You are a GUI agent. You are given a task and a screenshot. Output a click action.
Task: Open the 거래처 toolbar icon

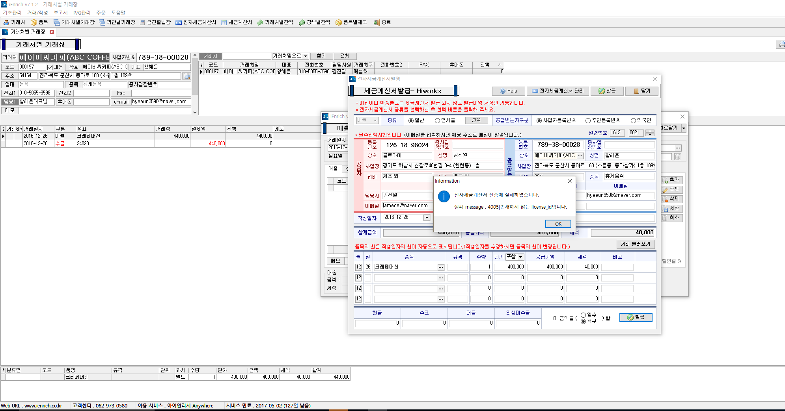click(x=14, y=22)
